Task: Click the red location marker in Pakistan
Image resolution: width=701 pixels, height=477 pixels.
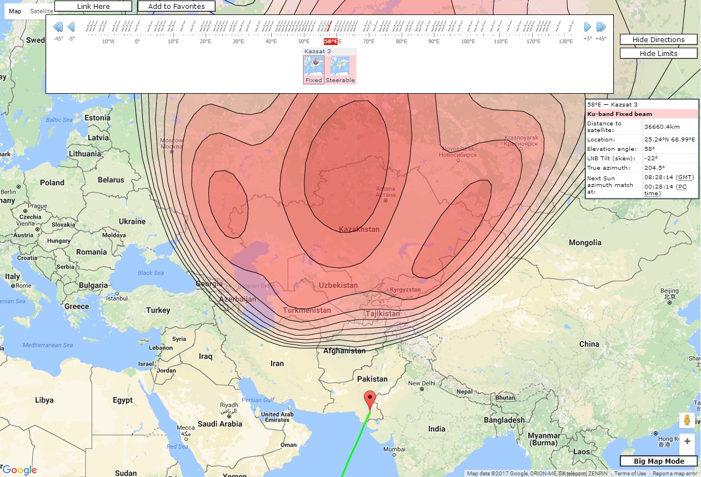Action: 370,400
